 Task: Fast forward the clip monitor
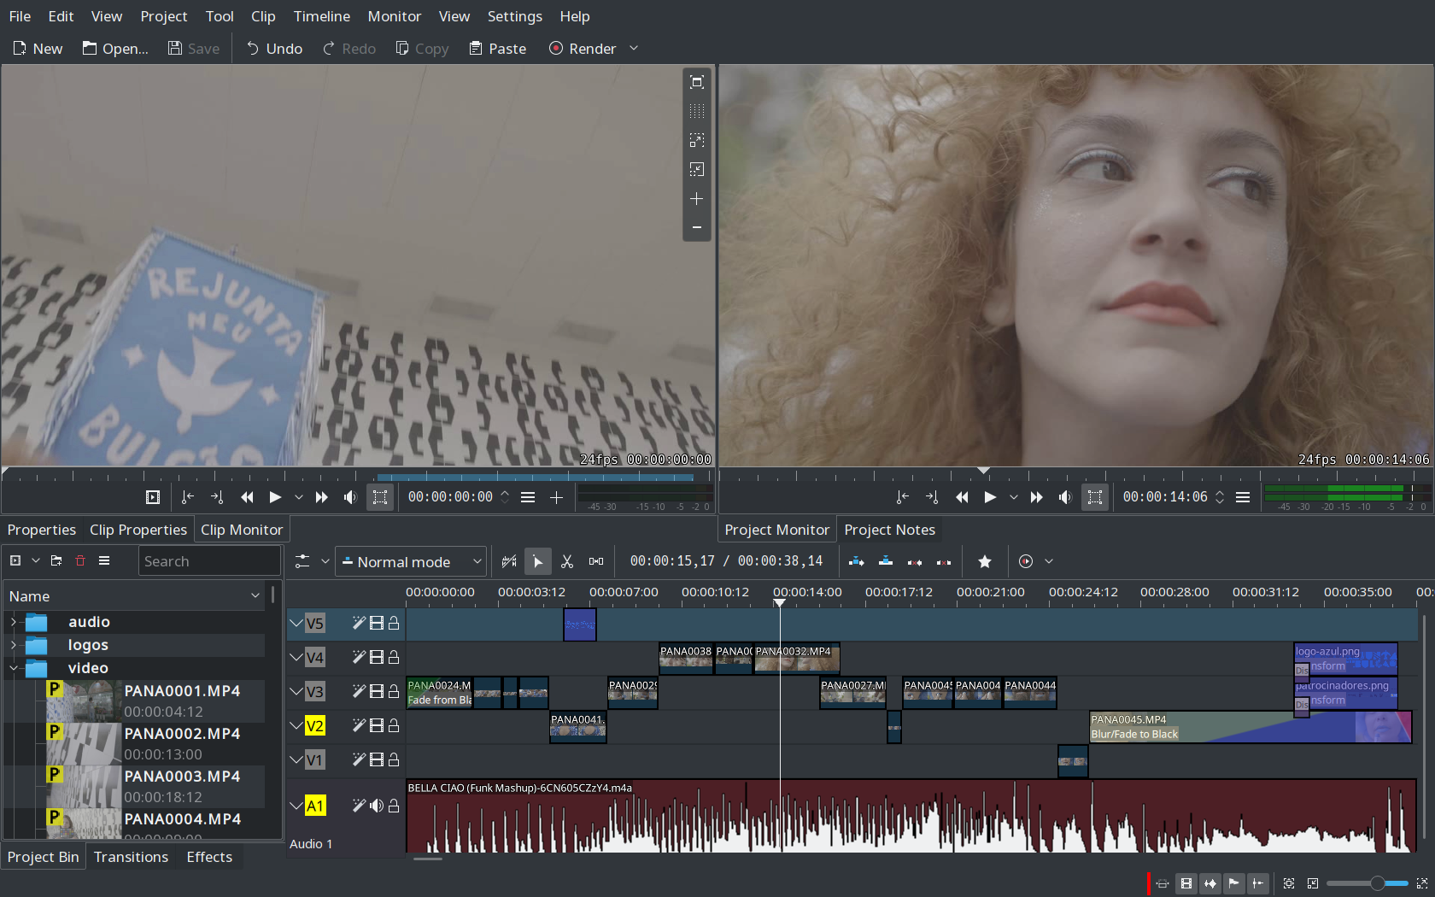[322, 497]
